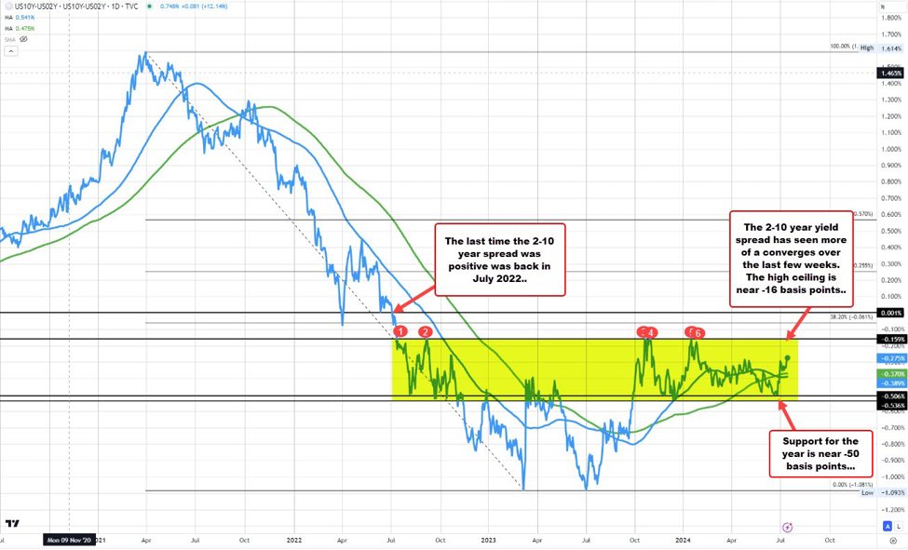This screenshot has height=550, width=908.
Task: Select red marker number 1
Action: [x=400, y=331]
